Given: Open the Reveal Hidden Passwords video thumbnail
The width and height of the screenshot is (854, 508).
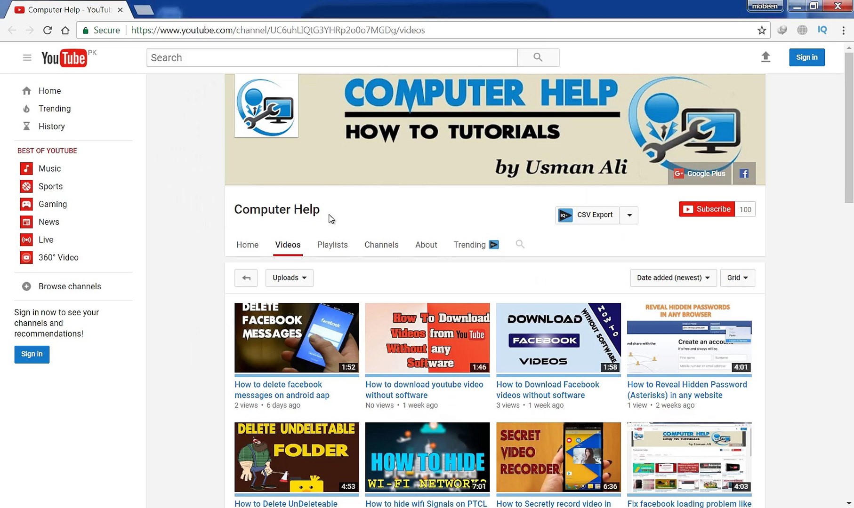Looking at the screenshot, I should point(689,338).
